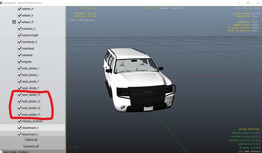Uncheck the interiorlight checkbox
The width and height of the screenshot is (262, 153).
click(x=19, y=35)
